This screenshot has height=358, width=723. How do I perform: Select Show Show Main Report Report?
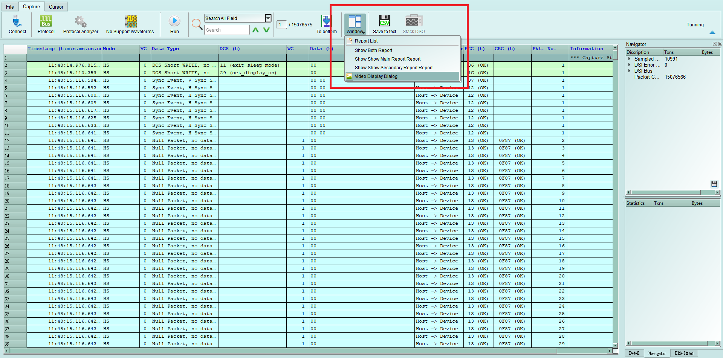tap(402, 59)
